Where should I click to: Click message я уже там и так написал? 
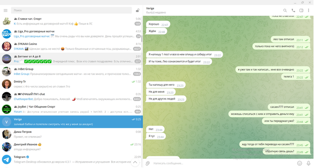[273, 70]
